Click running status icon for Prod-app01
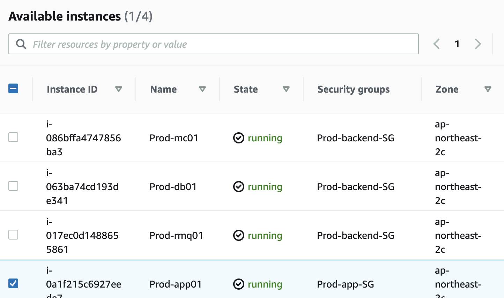 point(239,284)
